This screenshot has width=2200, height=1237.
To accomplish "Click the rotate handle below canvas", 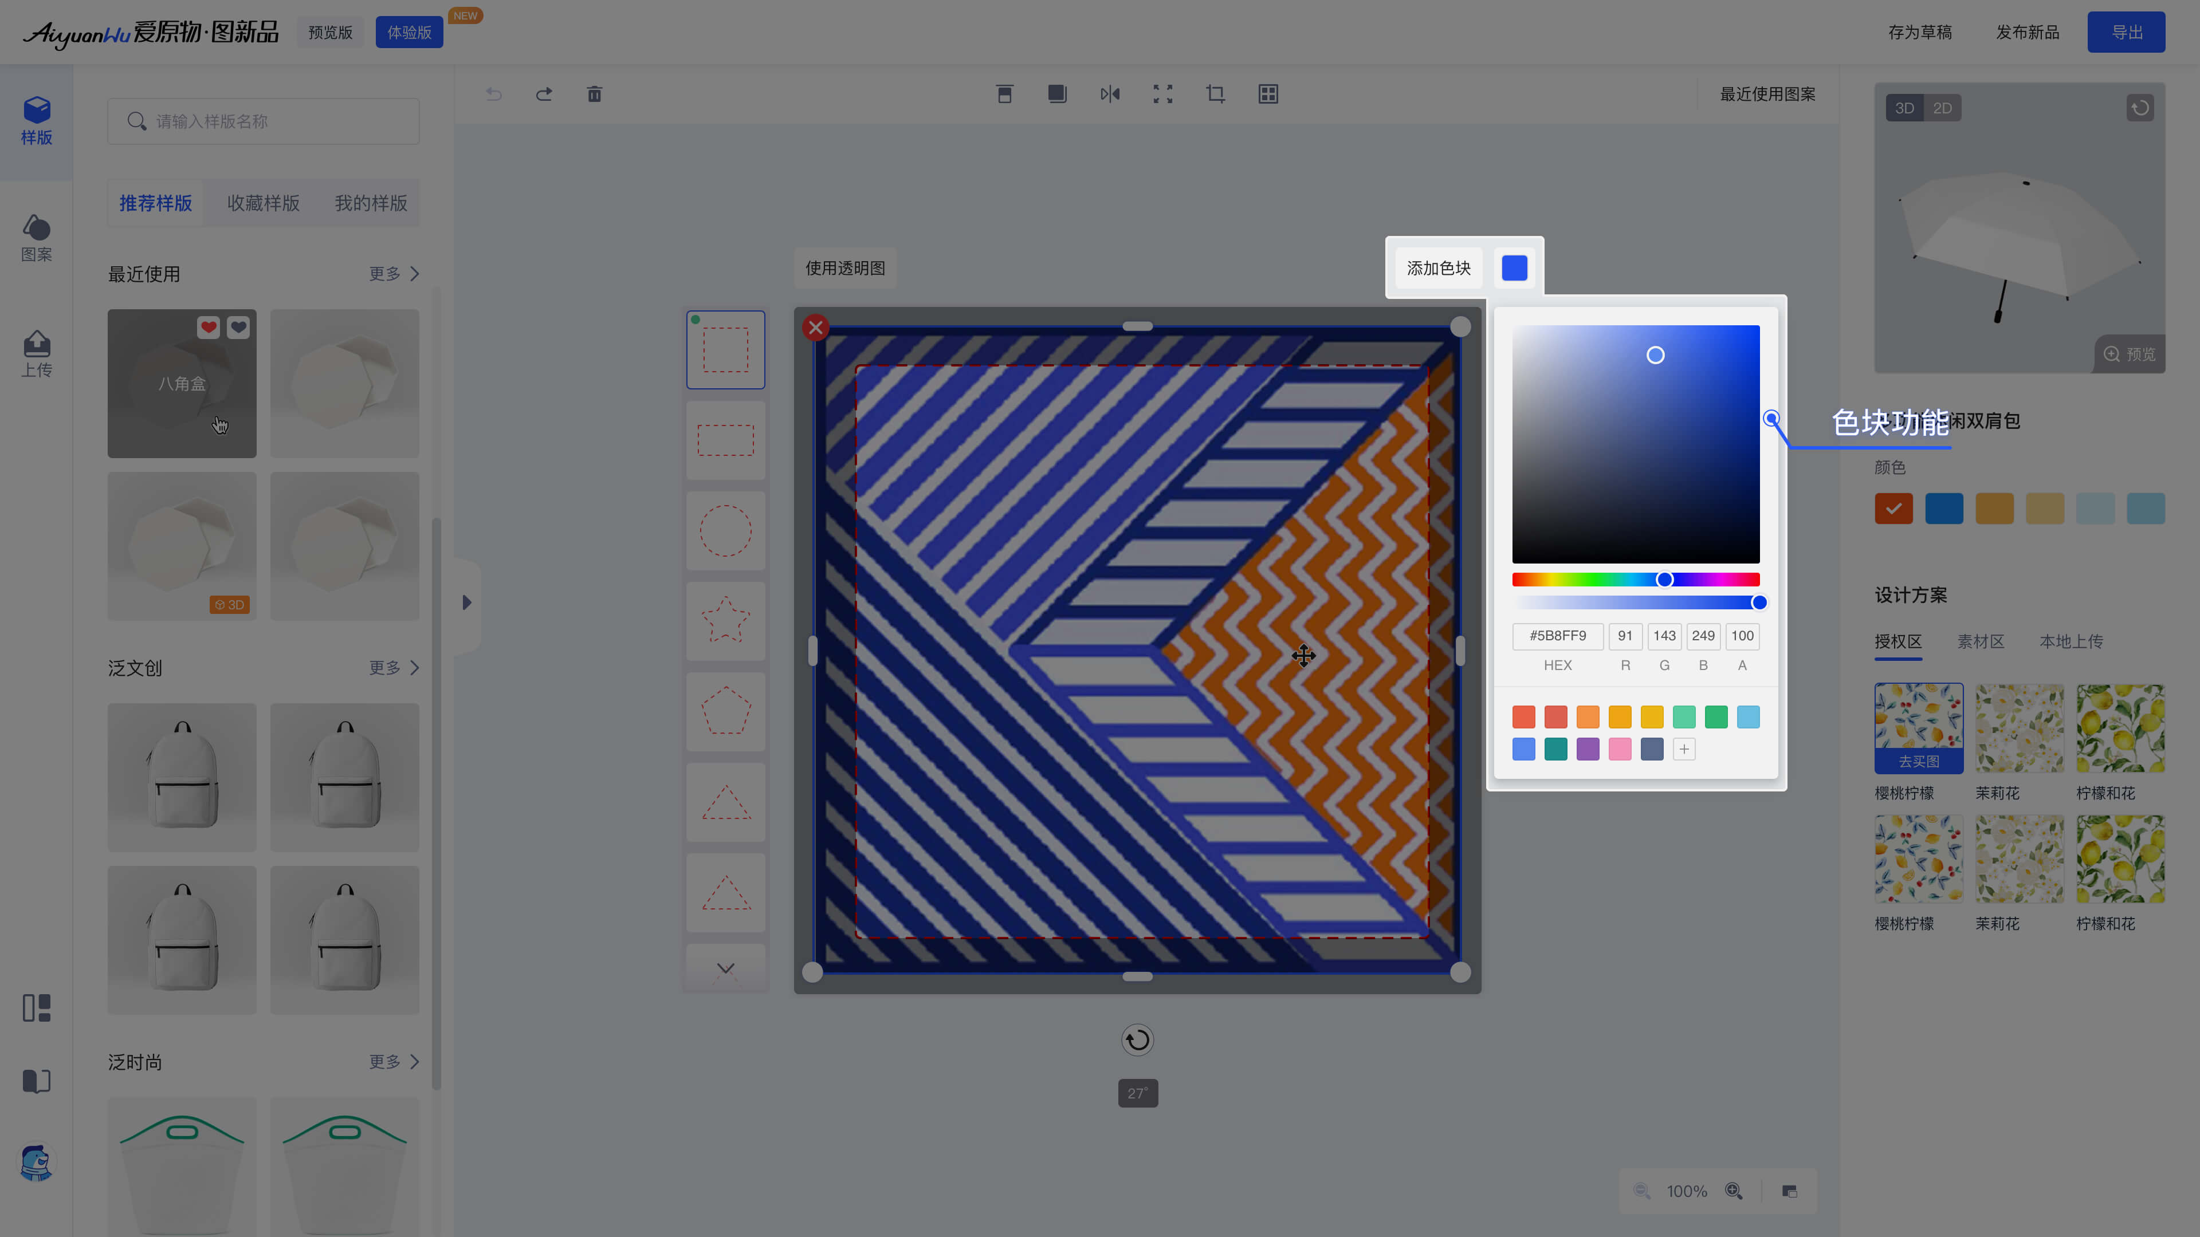I will click(1137, 1040).
